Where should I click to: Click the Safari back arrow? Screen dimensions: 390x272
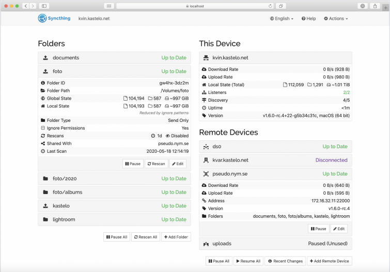coord(26,6)
